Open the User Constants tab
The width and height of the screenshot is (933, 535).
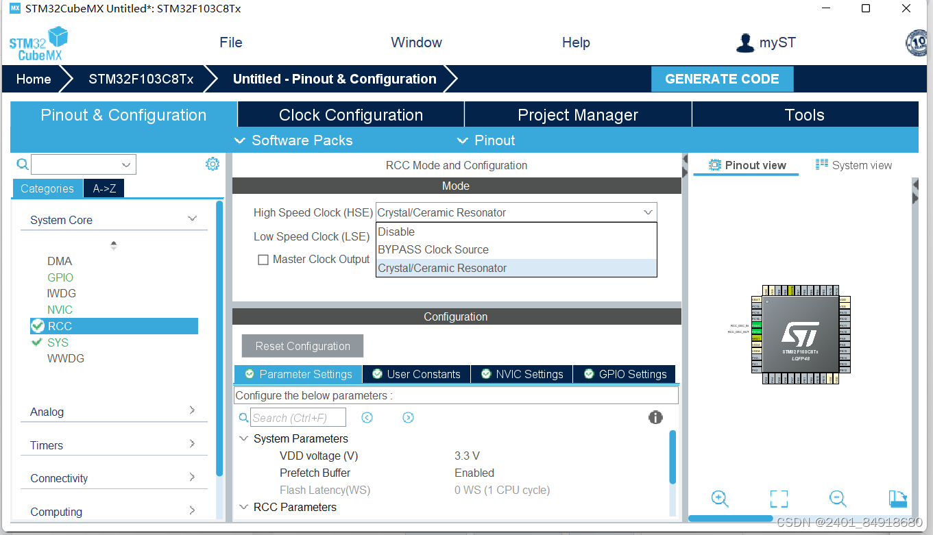416,374
